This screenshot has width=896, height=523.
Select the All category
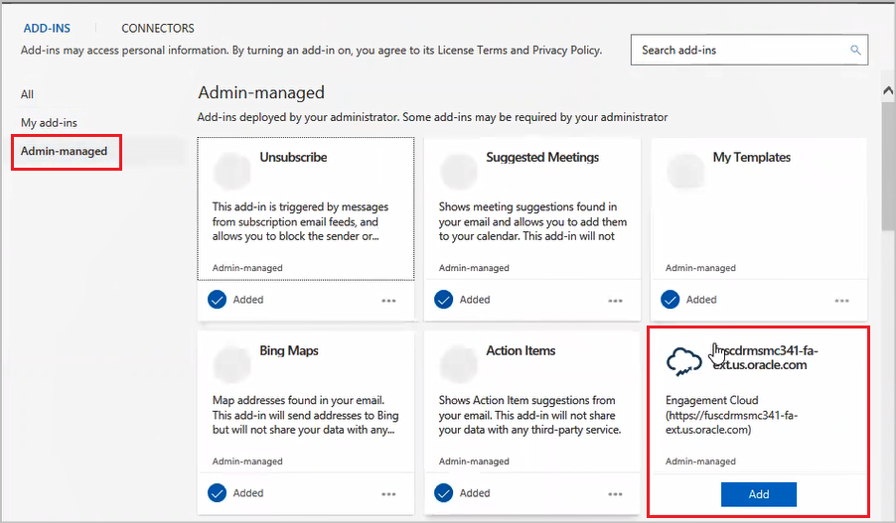pos(28,94)
